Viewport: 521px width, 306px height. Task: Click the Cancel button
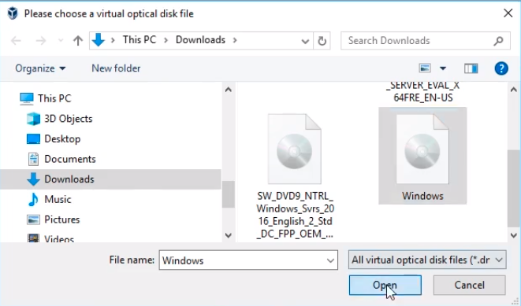[x=469, y=285]
